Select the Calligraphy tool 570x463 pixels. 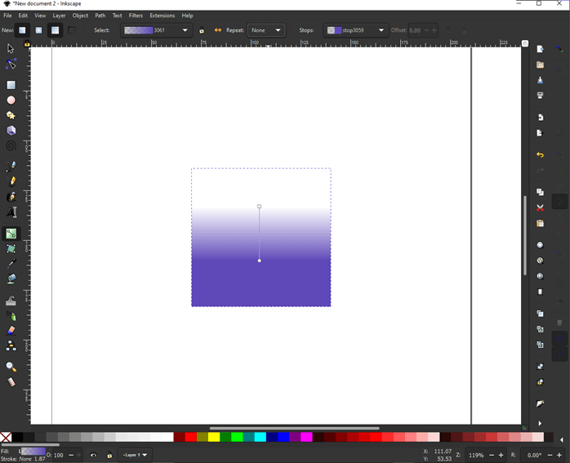coord(11,197)
